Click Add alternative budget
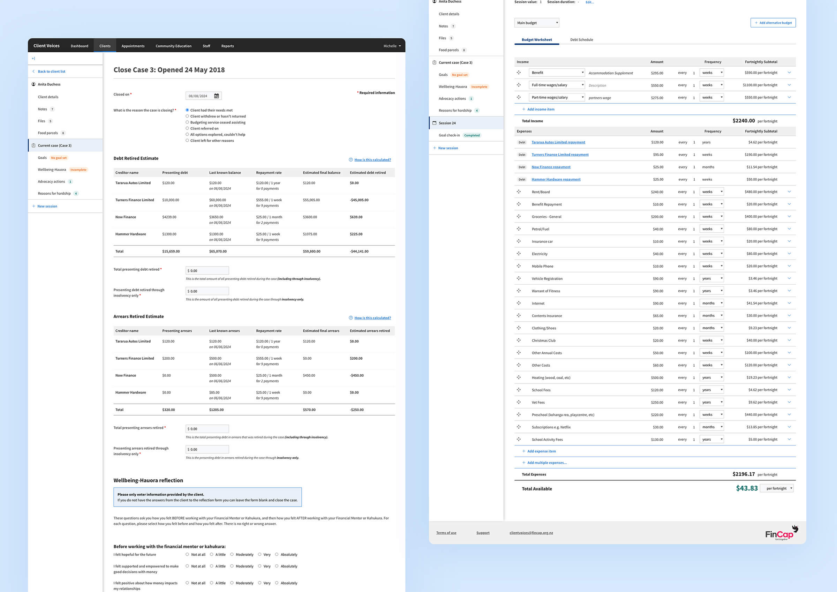The width and height of the screenshot is (837, 592). point(773,23)
